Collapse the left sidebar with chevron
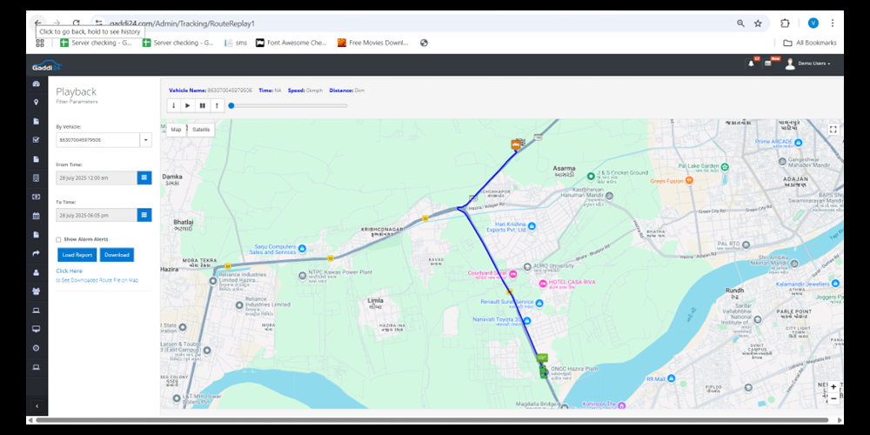Viewport: 870px width, 435px height. point(36,406)
